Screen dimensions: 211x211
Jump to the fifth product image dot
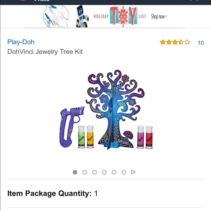pos(114,172)
